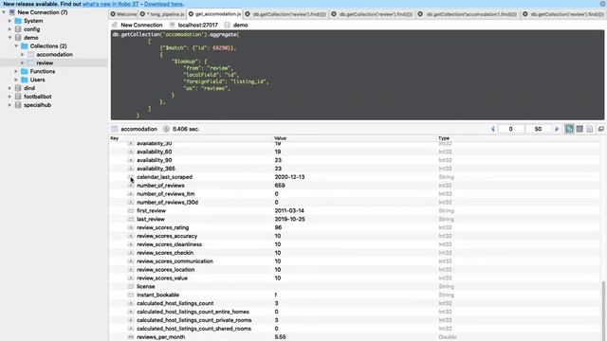This screenshot has width=607, height=341.
Task: Go to next page of results
Action: 557,129
